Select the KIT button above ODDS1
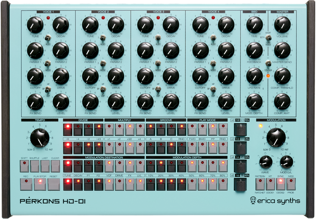This screenshot has width=316, height=219. (270, 184)
